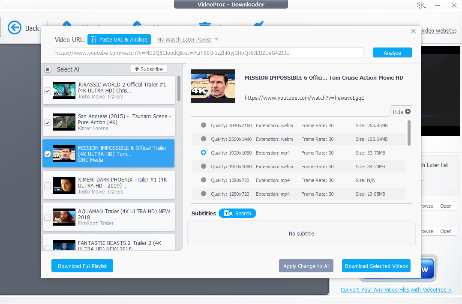The height and width of the screenshot is (304, 462).
Task: Select 1280x720 mp4 size N/A option
Action: (x=203, y=180)
